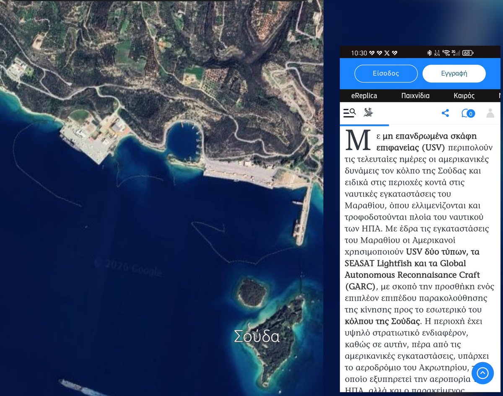This screenshot has width=503, height=396.
Task: Tap the battery indicator showing 68
Action: coord(467,53)
